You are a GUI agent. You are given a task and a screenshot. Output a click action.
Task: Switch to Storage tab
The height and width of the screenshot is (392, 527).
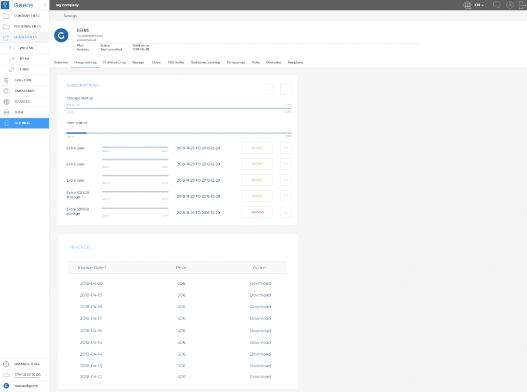click(x=138, y=63)
